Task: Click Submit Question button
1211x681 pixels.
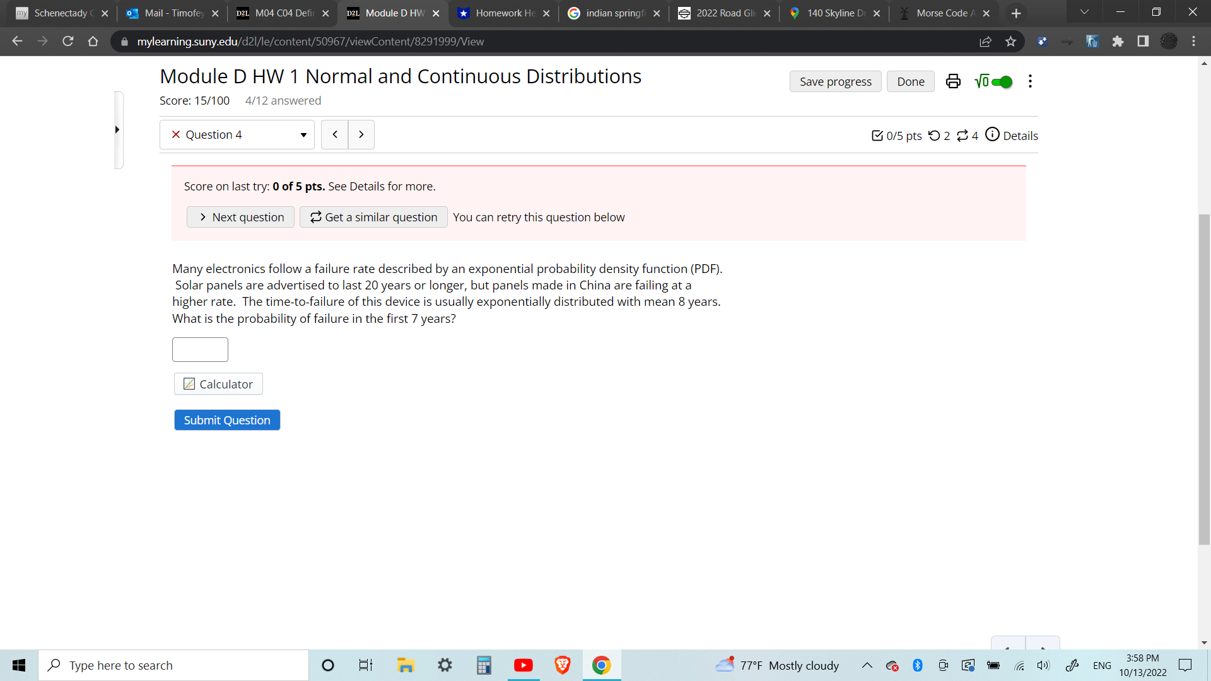Action: pos(227,420)
